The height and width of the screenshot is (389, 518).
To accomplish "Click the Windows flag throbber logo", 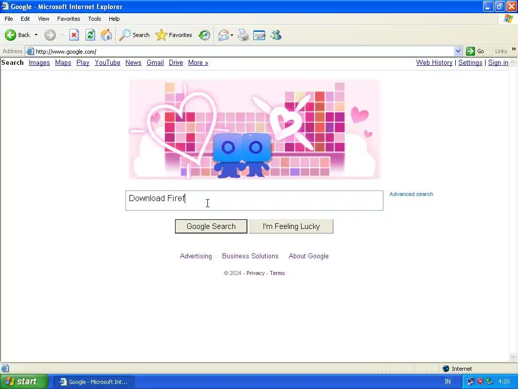I will click(x=508, y=19).
